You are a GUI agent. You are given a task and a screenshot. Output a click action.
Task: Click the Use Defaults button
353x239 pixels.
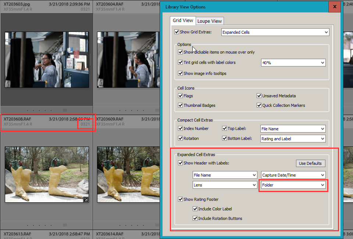[x=310, y=163]
